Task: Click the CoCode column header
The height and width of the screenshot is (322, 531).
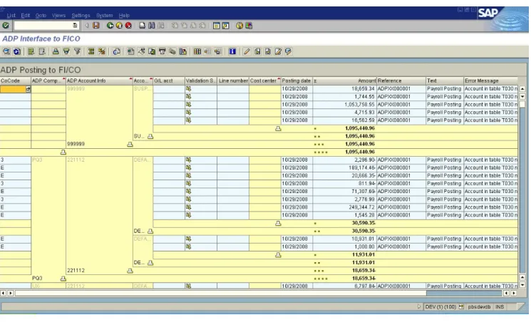Action: pos(15,80)
